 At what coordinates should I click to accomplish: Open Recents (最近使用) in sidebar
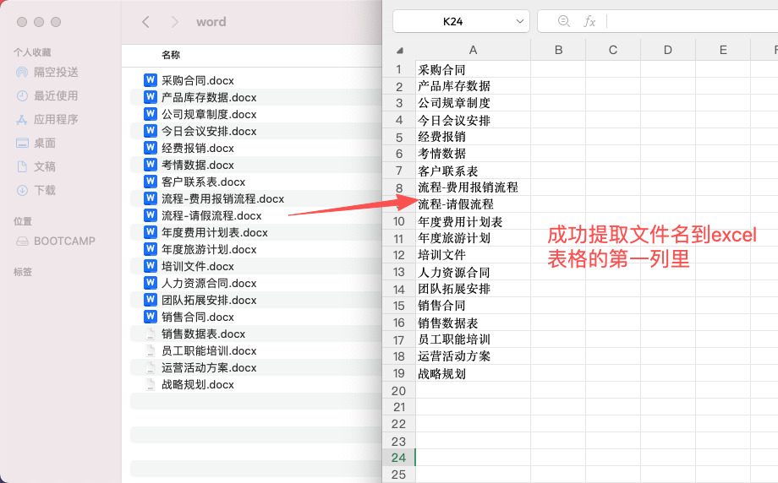tap(47, 95)
